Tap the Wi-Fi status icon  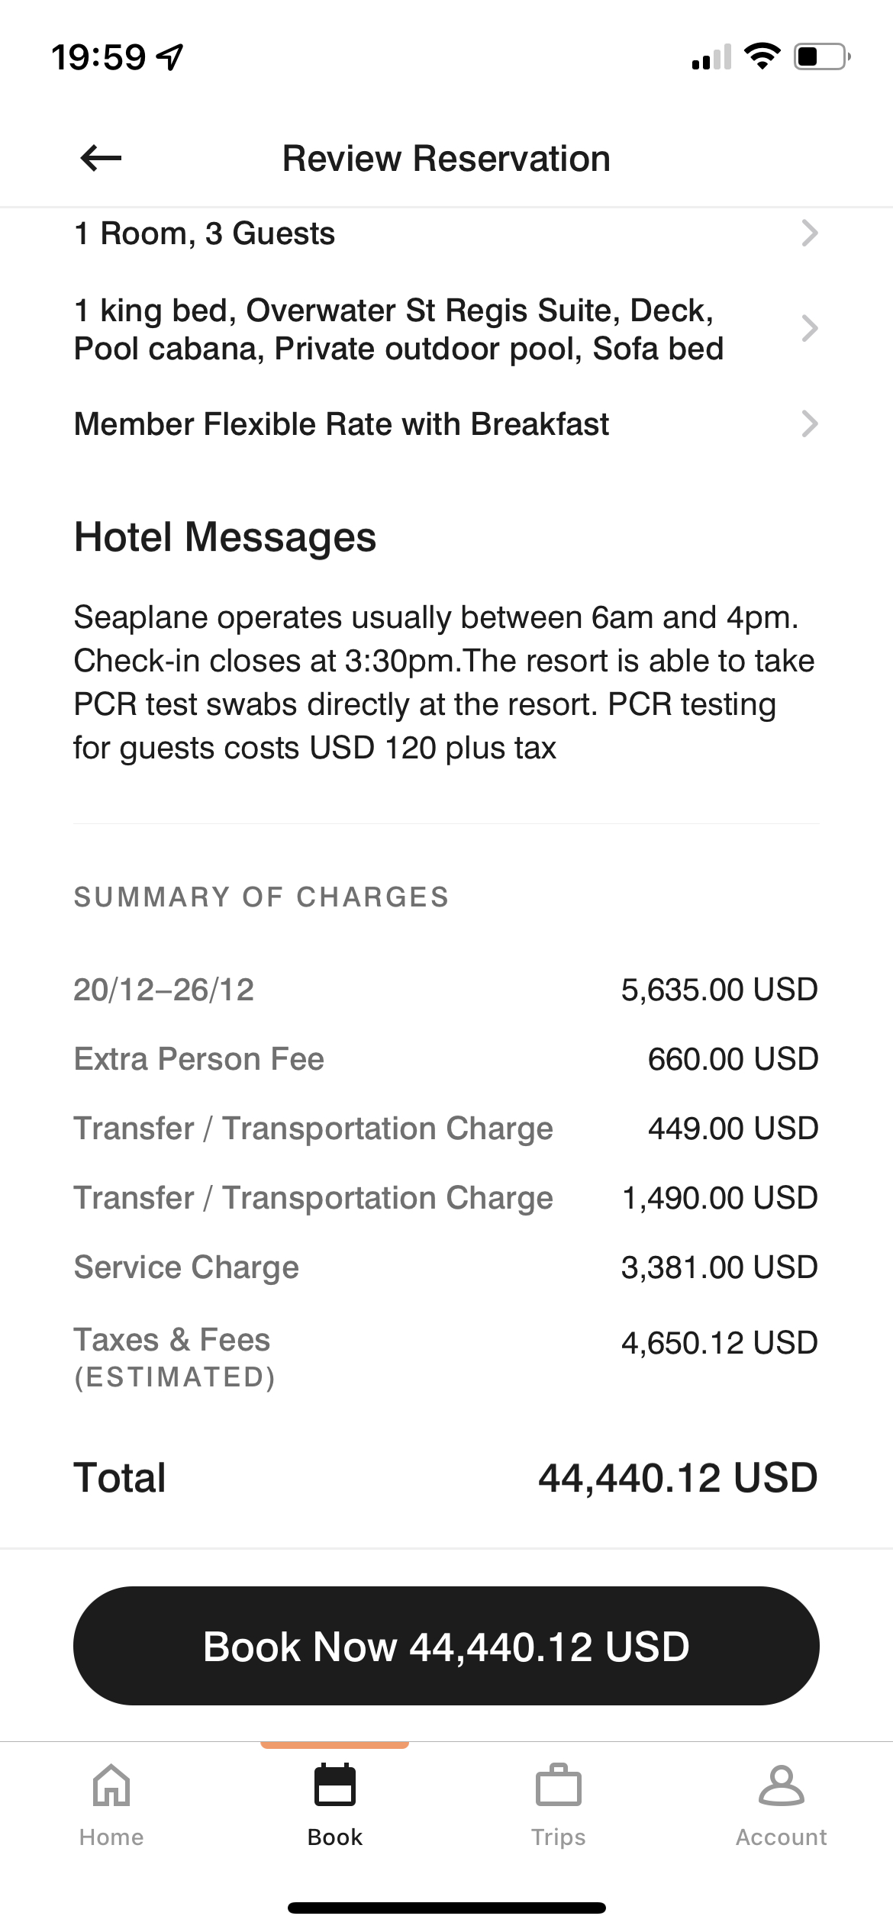(x=762, y=56)
